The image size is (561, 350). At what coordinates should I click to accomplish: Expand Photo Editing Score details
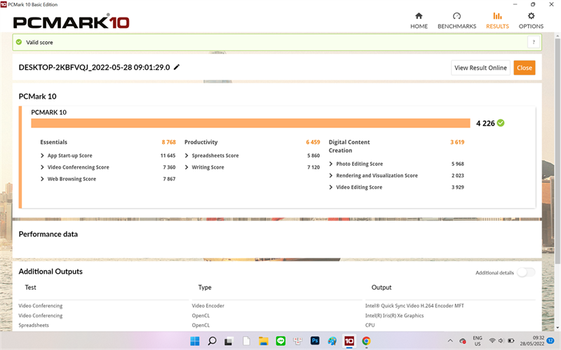pyautogui.click(x=330, y=164)
